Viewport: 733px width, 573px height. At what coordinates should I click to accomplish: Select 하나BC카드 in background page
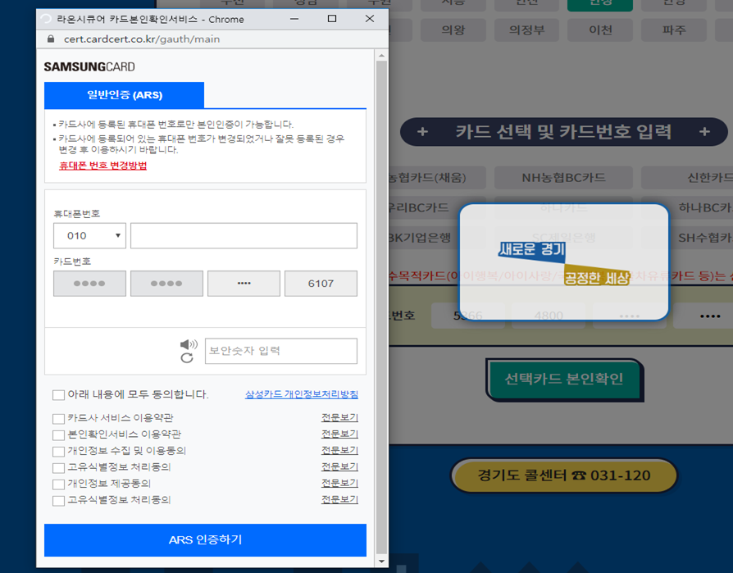[703, 207]
